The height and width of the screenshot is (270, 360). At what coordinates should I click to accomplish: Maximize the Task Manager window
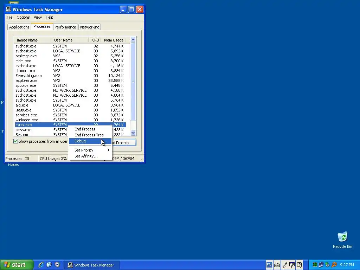click(x=131, y=9)
